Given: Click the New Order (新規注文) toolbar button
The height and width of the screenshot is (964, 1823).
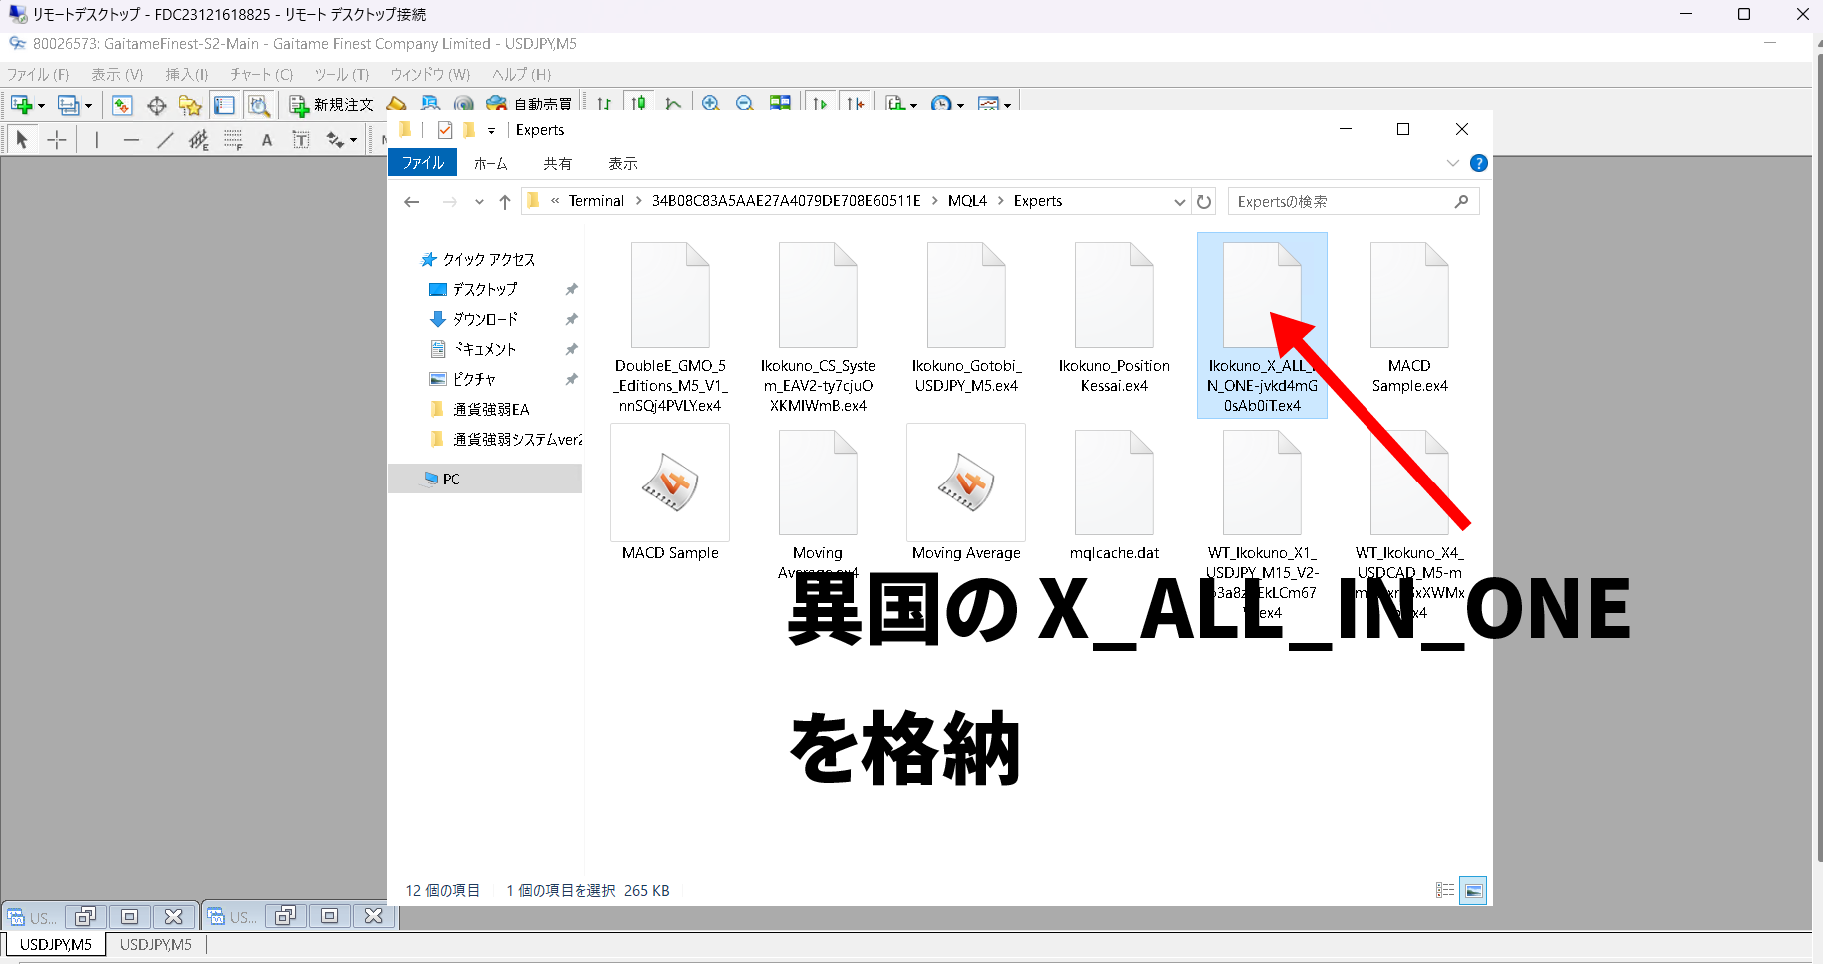Looking at the screenshot, I should click(x=331, y=105).
